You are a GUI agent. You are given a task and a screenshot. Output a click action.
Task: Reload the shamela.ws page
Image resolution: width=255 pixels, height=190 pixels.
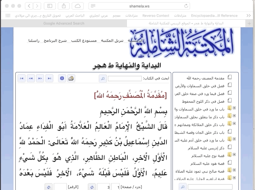click(186, 6)
